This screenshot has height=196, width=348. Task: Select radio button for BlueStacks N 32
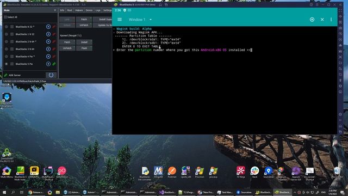(6, 27)
